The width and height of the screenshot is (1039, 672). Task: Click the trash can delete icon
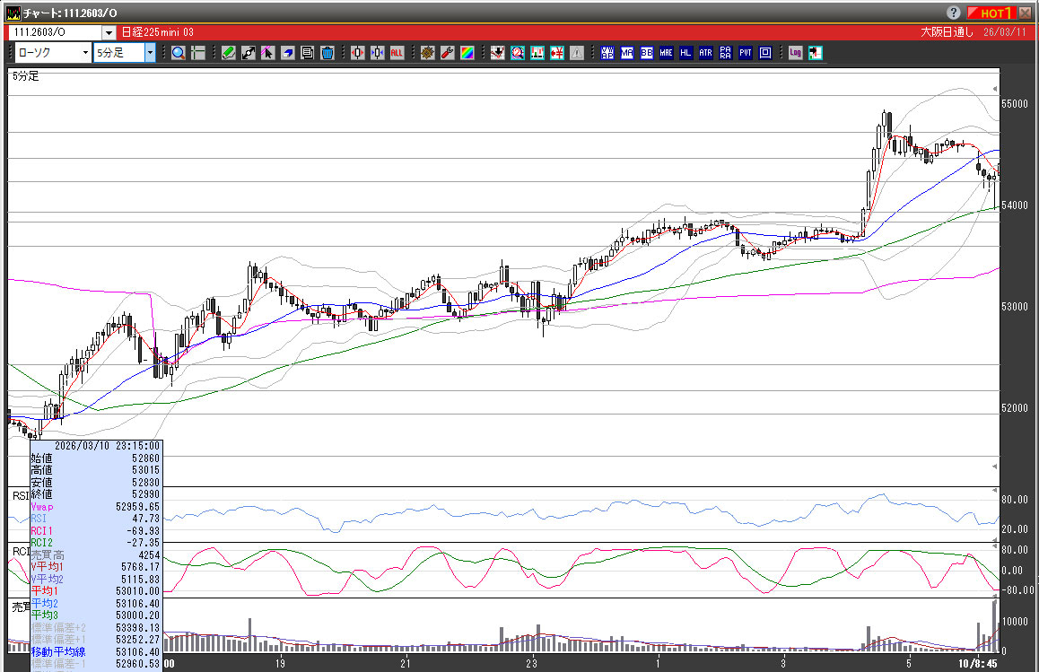[x=327, y=53]
